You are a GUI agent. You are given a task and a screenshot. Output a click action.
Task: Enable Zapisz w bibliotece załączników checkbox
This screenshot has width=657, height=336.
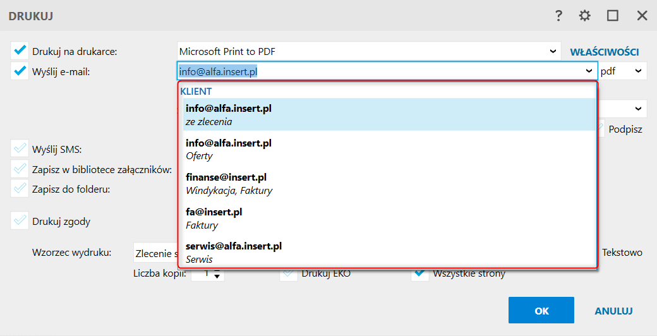pos(20,169)
